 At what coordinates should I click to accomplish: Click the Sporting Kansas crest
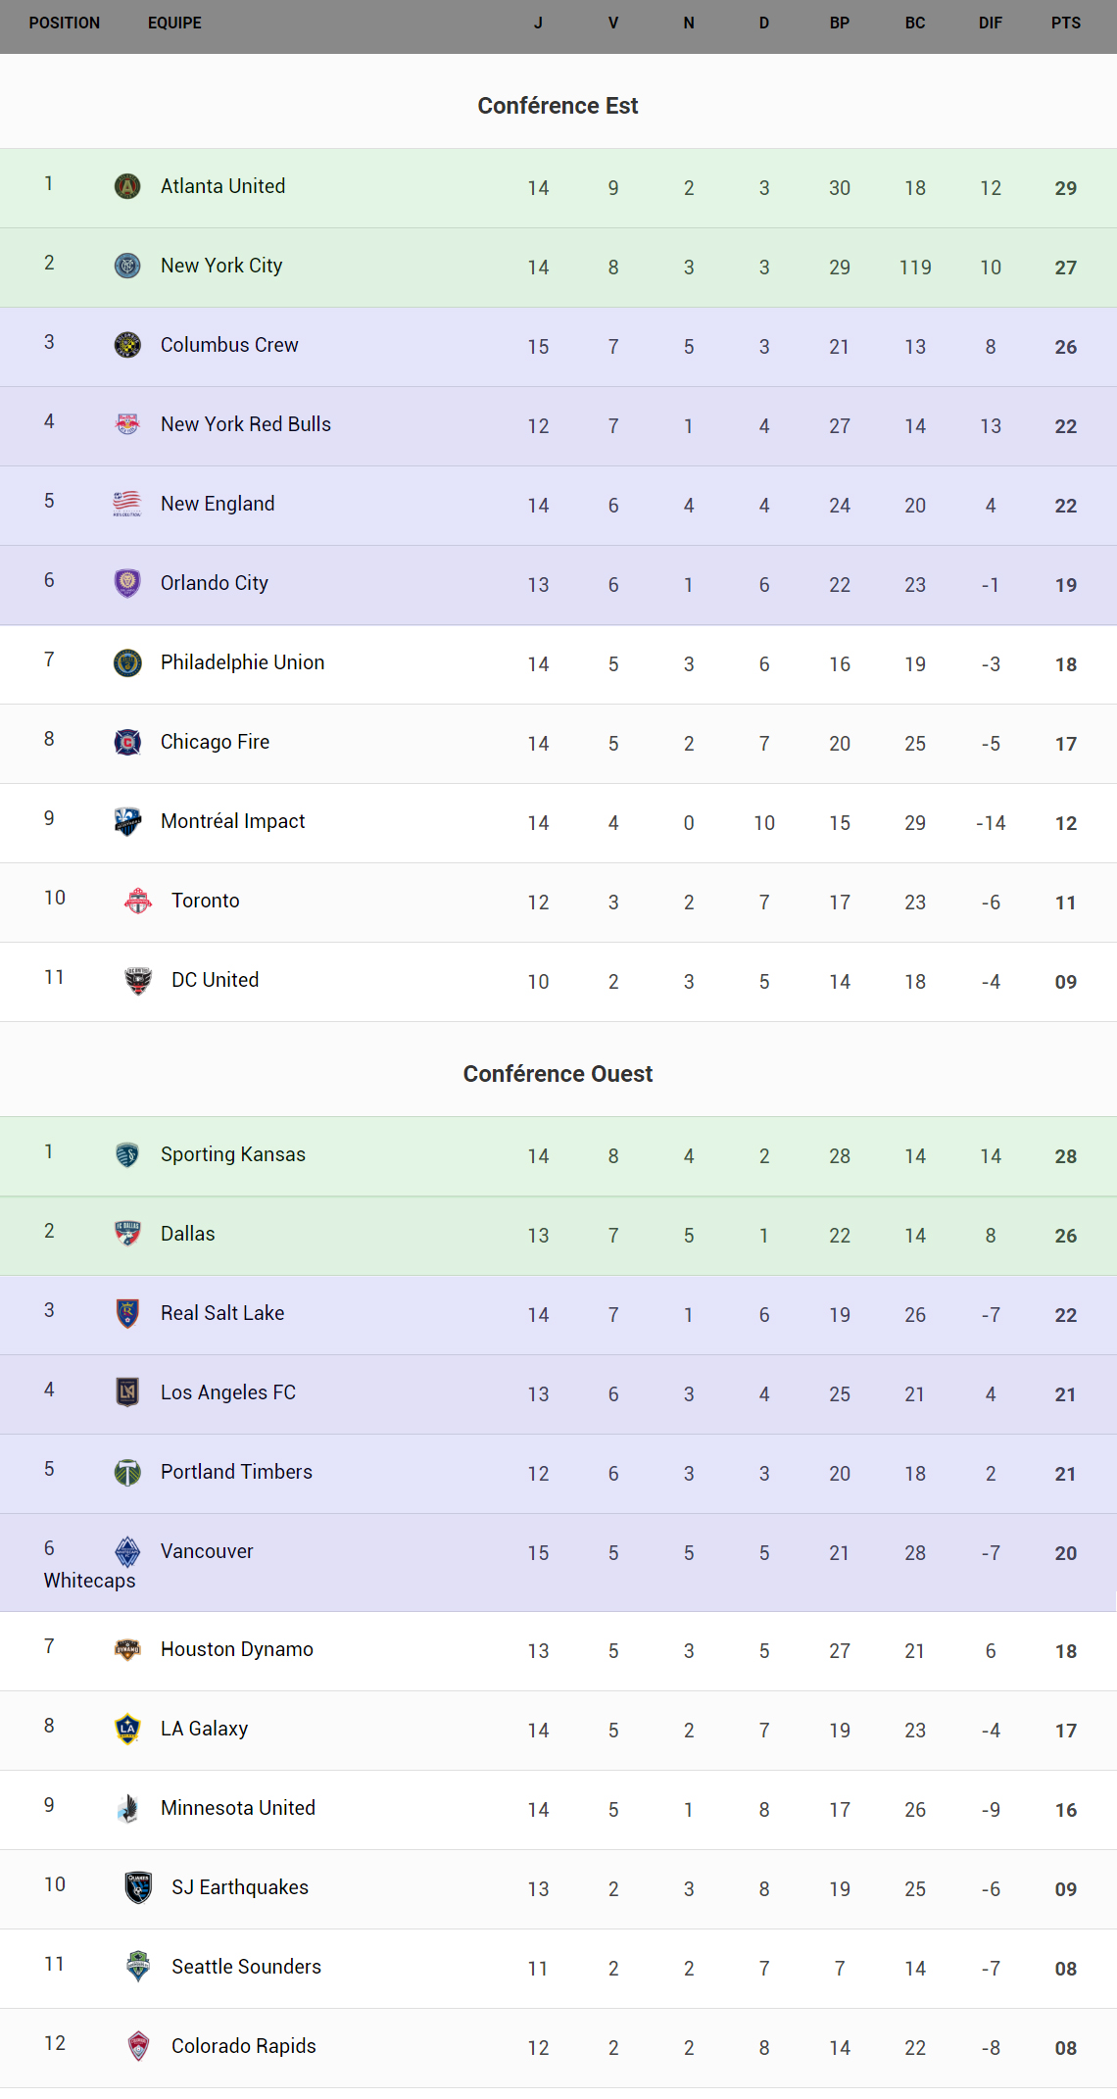(127, 1154)
